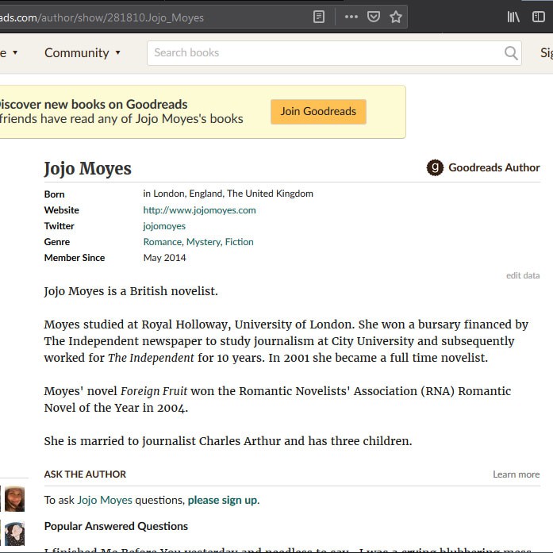Screen dimensions: 553x553
Task: Open the jojomoyes Twitter link
Action: [164, 226]
